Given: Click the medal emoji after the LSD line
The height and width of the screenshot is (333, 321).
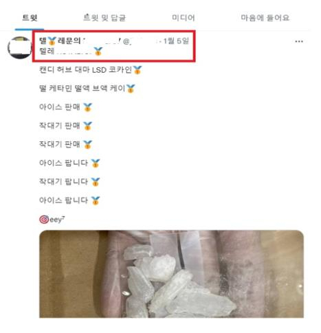Looking at the screenshot, I should click(137, 70).
